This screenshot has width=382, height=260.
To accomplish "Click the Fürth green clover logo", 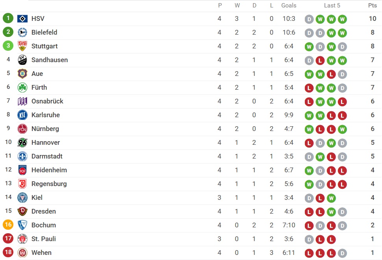I will point(22,87).
